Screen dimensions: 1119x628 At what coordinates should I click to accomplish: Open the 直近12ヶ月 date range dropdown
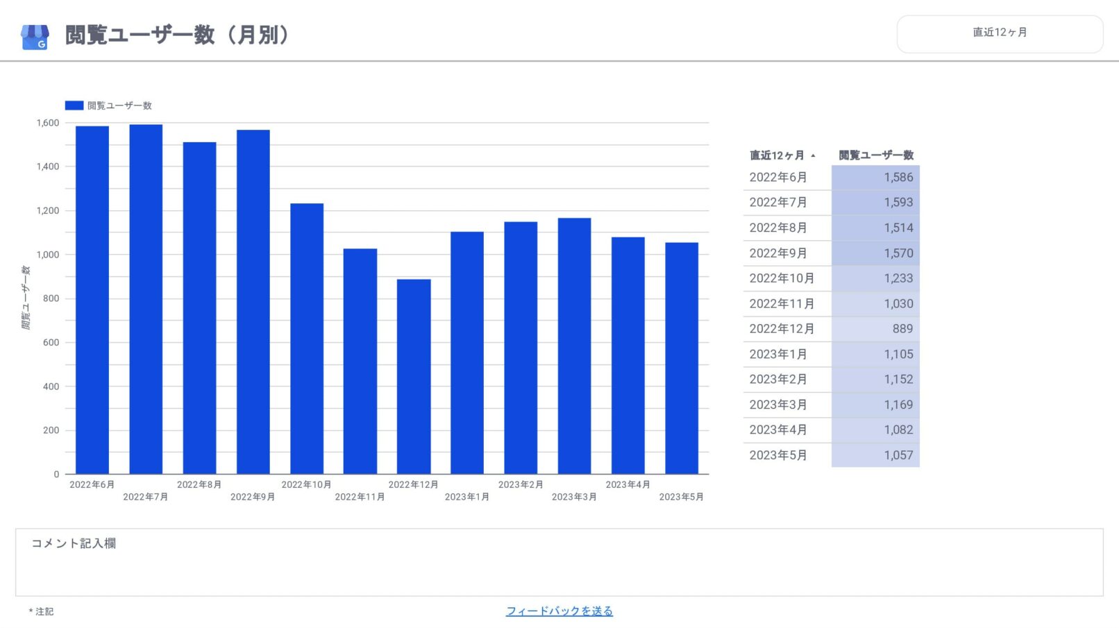(x=999, y=33)
